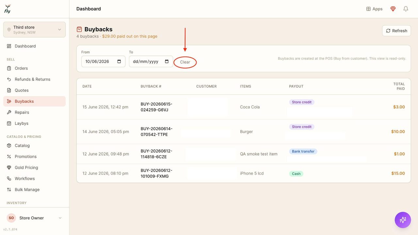Click the $10.00 total paid amount
Viewport: 418px width, 235px height.
(x=398, y=132)
